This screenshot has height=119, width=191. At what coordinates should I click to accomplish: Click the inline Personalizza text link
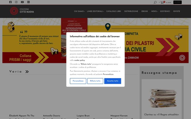coord(108,74)
